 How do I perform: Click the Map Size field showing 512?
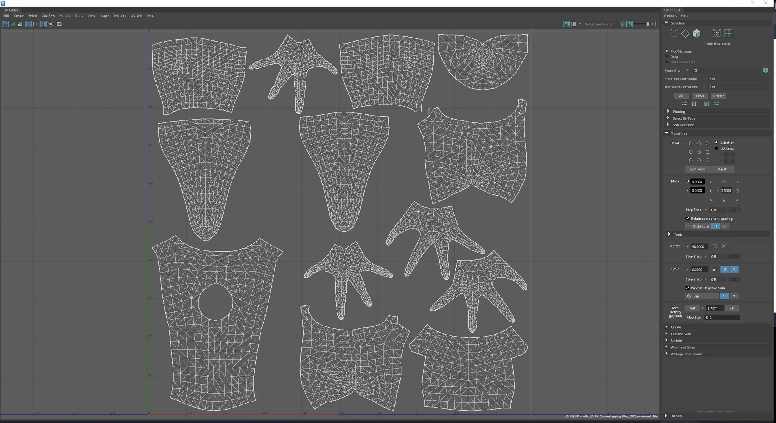point(722,318)
